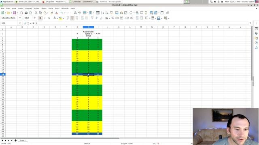Click the Save document icon
Screen dimensions: 259x145
click(15, 13)
